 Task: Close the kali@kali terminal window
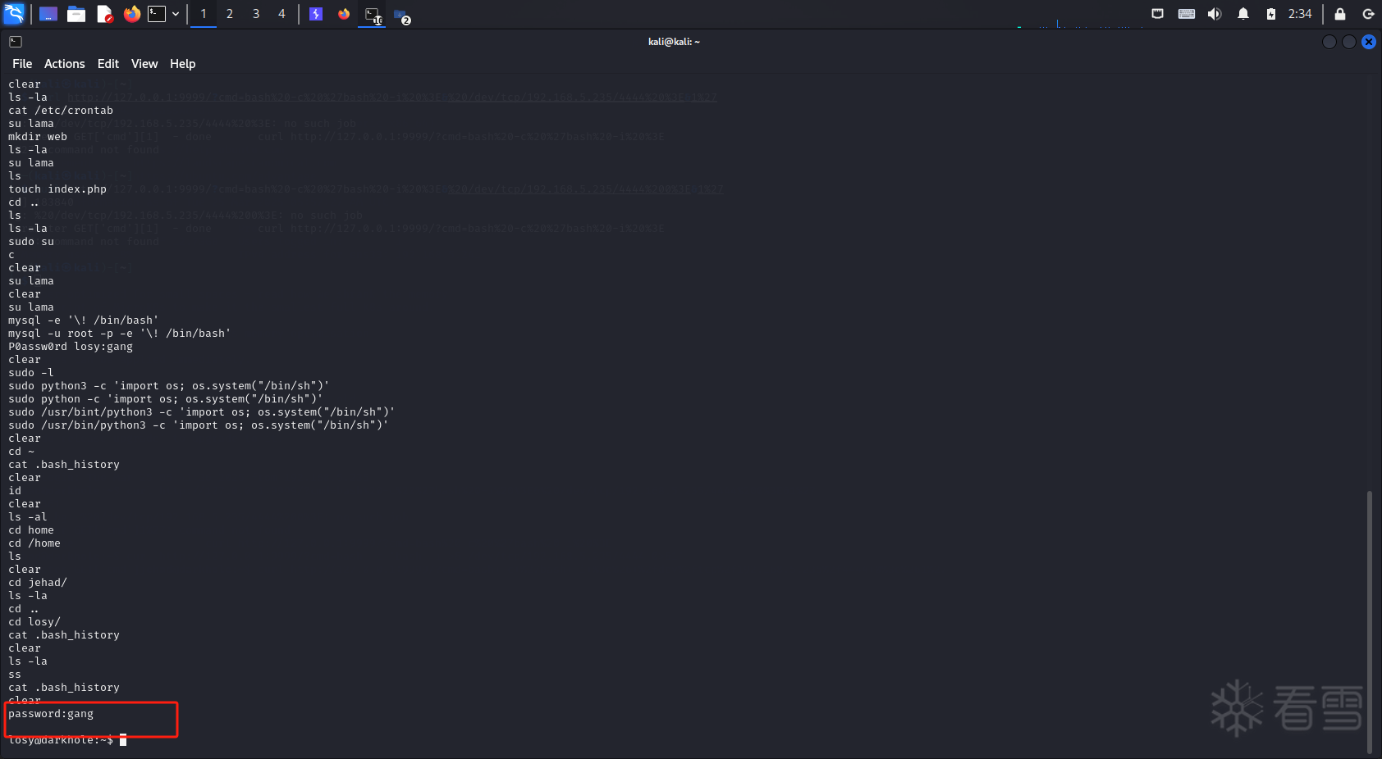1369,42
